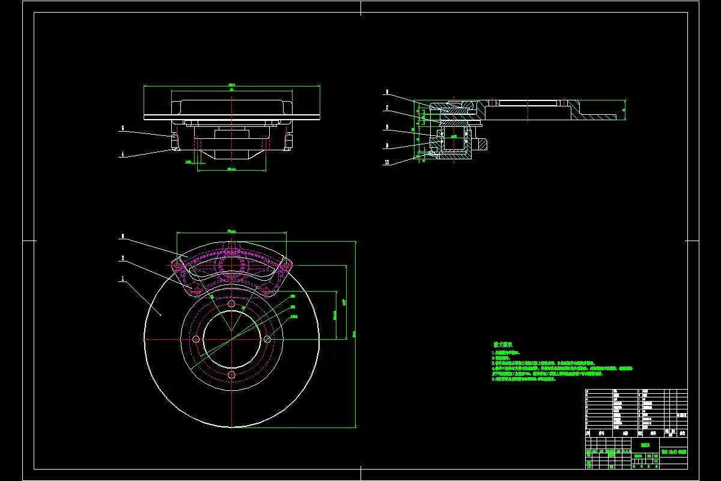Select callout number 4 beside the front view
This screenshot has height=481, width=721.
click(x=123, y=154)
